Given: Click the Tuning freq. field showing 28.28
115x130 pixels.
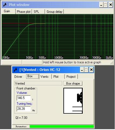Looking at the screenshot, I should (x=24, y=109).
